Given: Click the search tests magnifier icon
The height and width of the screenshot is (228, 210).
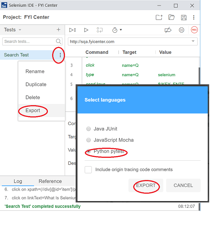Looking at the screenshot, I should click(58, 42).
